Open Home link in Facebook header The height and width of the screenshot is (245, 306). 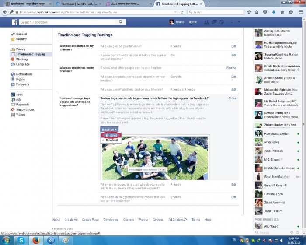tap(193, 22)
